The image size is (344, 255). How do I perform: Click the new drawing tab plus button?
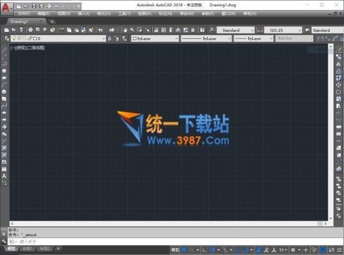(x=52, y=21)
